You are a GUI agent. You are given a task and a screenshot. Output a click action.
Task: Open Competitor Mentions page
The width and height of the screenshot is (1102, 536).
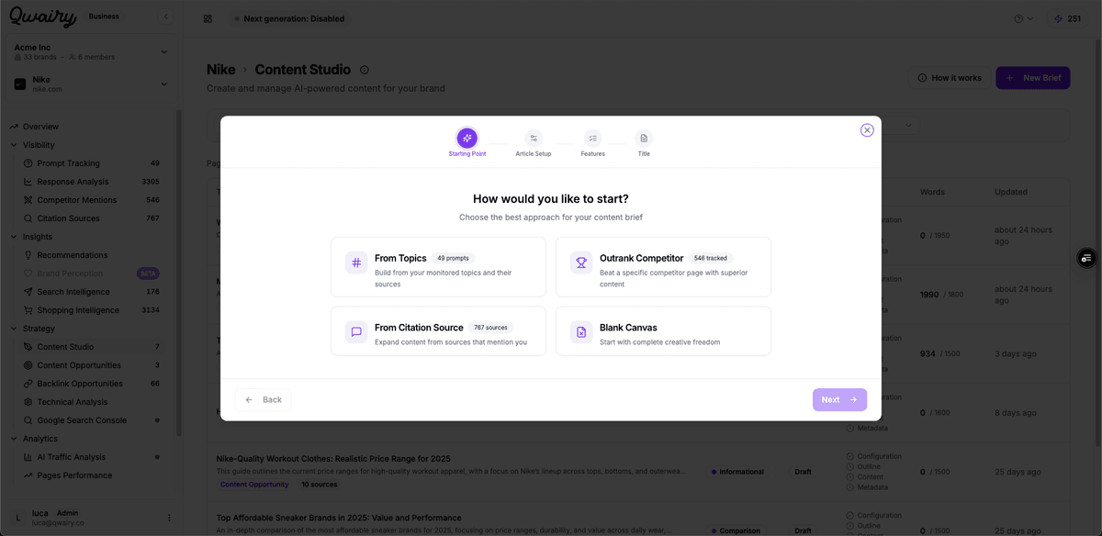click(76, 200)
